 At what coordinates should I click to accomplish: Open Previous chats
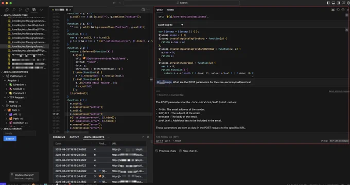tap(165, 151)
